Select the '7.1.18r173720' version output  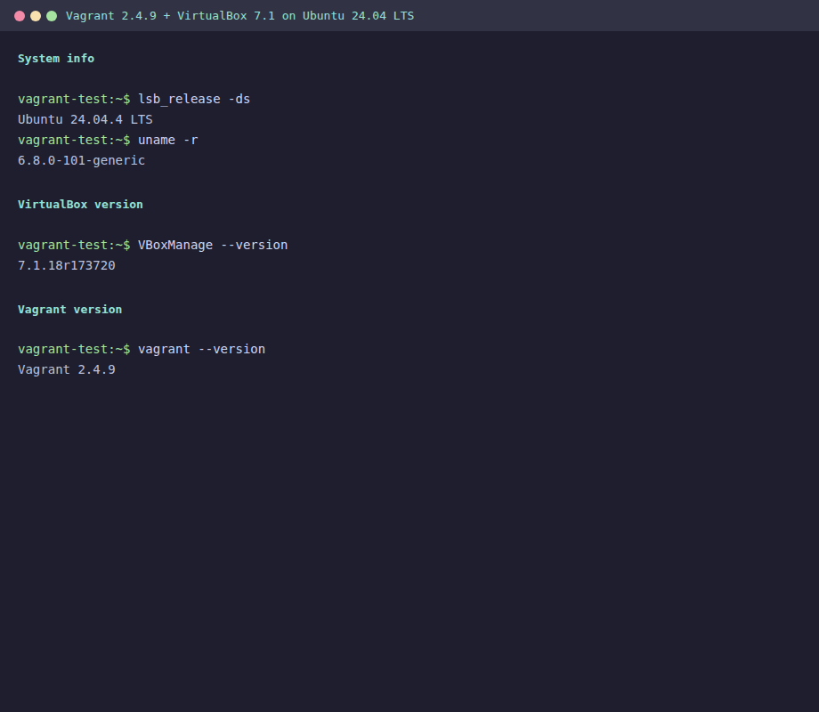coord(67,265)
